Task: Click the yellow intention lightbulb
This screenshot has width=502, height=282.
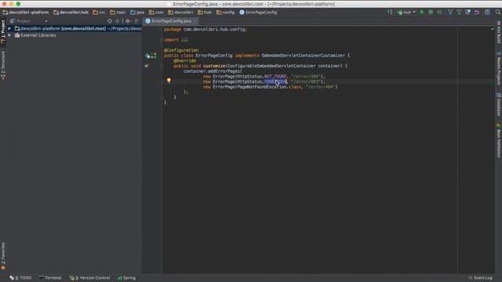Action: [169, 81]
